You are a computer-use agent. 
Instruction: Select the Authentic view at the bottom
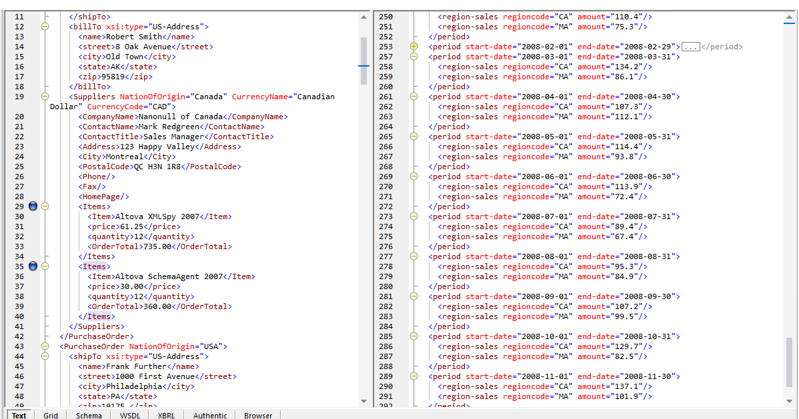click(209, 415)
